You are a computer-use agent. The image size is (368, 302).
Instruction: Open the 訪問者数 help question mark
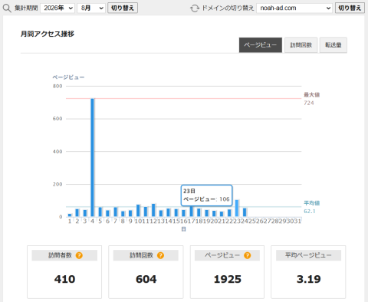(x=79, y=255)
